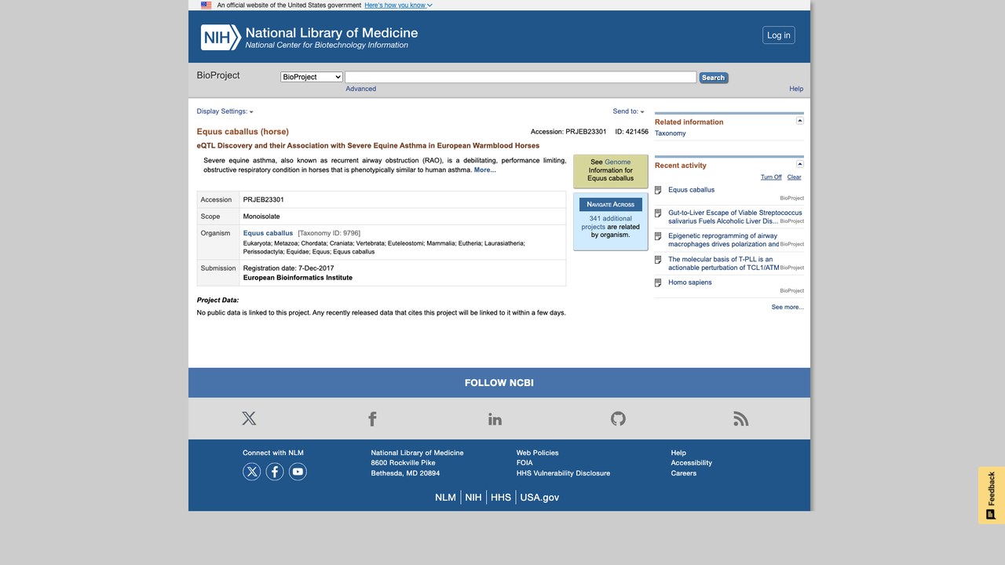Click the document icon beside Gut-to-Liver Escape entry
1005x565 pixels.
click(x=658, y=213)
